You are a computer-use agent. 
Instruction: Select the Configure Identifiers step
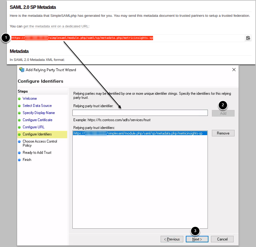[x=42, y=134]
